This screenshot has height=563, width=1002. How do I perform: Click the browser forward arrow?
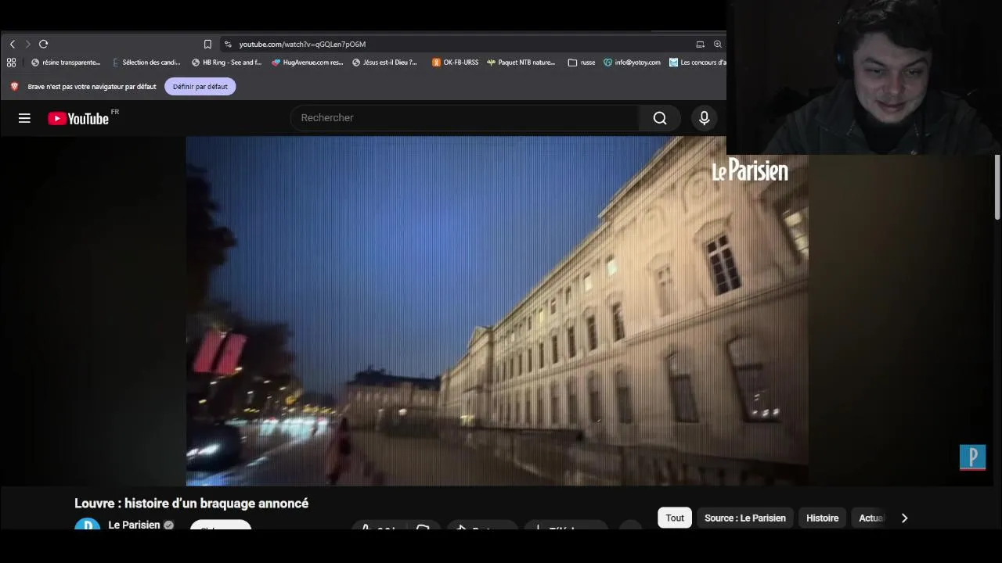(27, 45)
